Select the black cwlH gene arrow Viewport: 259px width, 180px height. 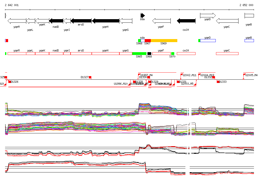[x=186, y=21]
